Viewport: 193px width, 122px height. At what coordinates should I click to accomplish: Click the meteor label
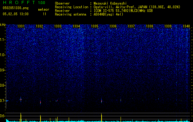pyautogui.click(x=44, y=9)
